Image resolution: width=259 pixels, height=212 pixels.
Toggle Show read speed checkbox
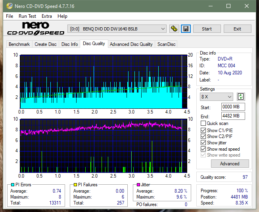pos(203,149)
